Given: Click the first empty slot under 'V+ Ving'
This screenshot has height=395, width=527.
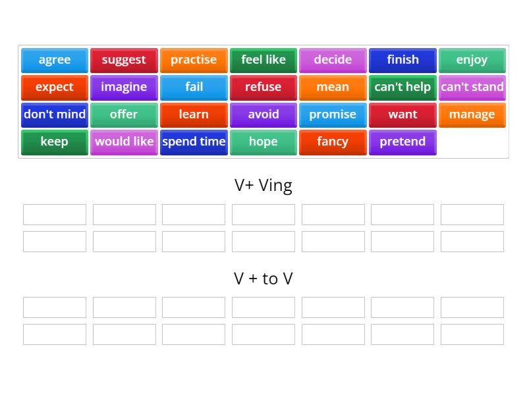Looking at the screenshot, I should (x=54, y=214).
